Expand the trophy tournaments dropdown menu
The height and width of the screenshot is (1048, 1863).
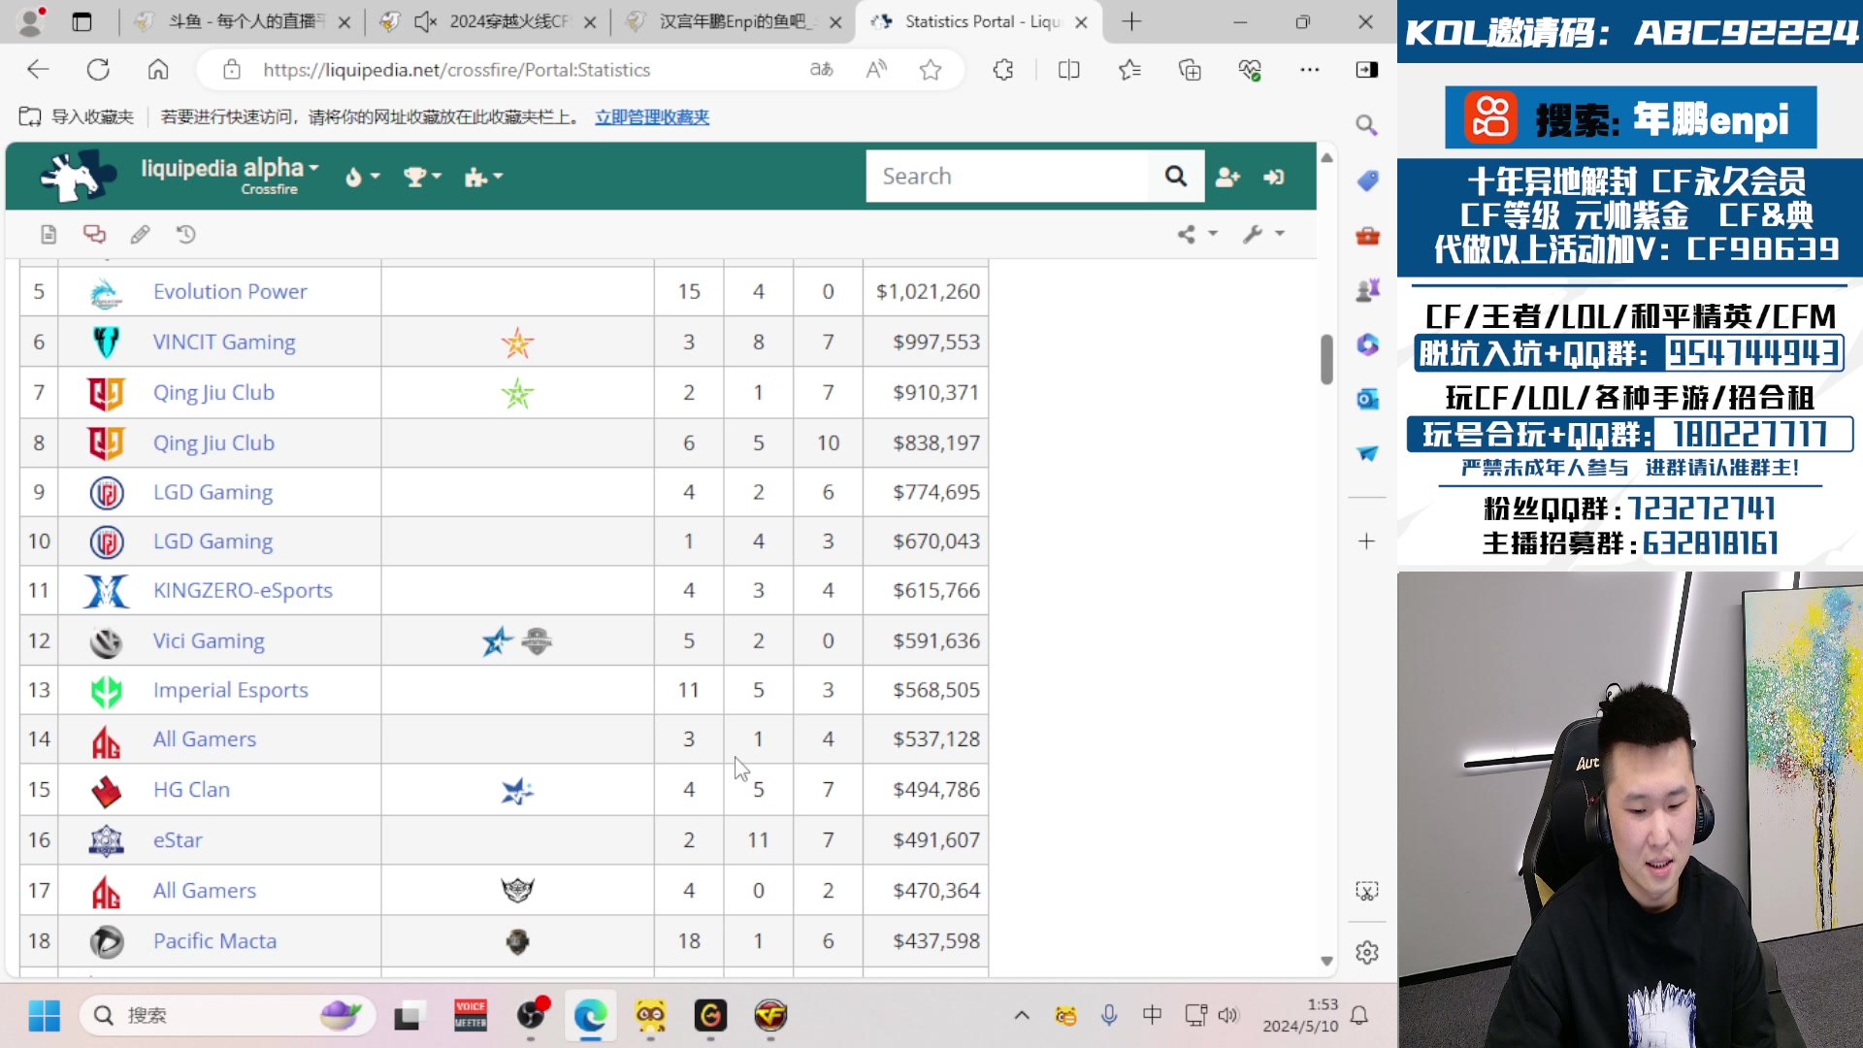pos(422,177)
